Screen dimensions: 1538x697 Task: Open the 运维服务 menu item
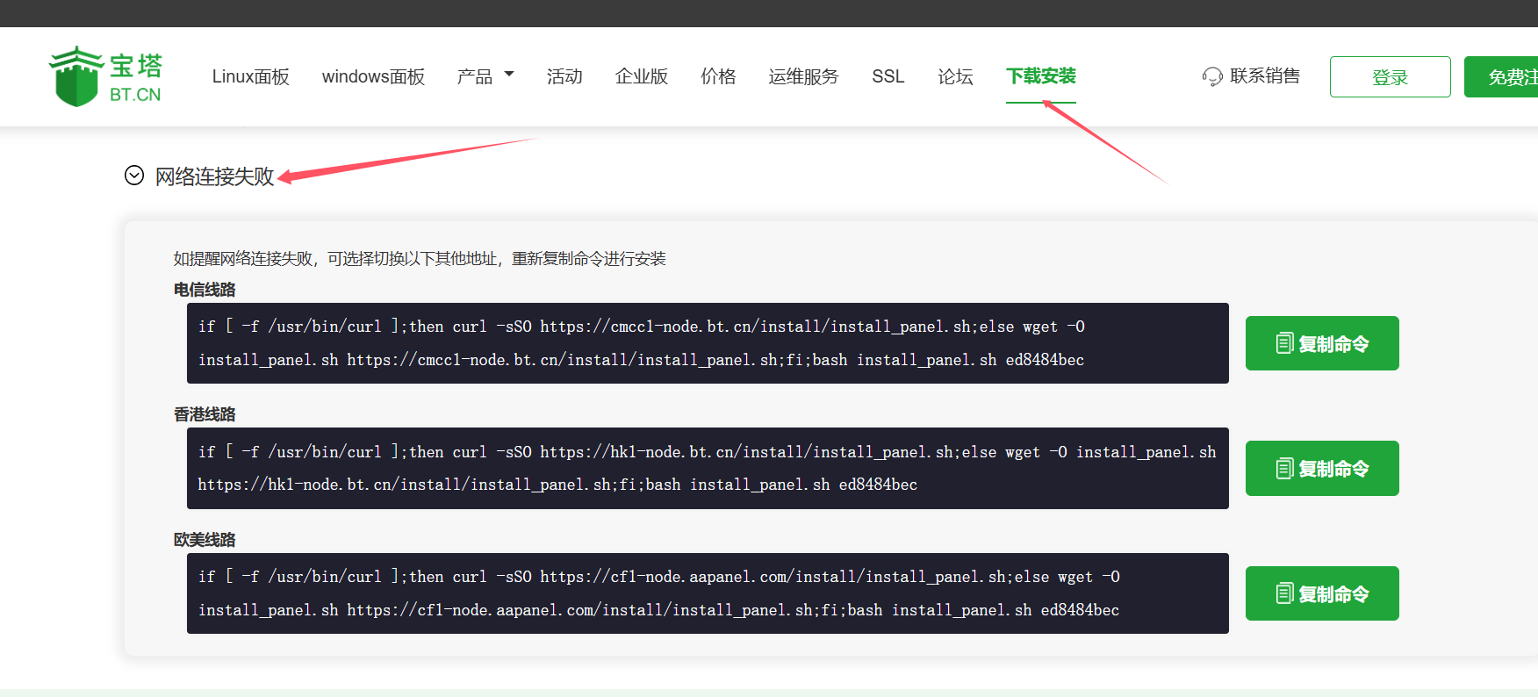click(803, 76)
